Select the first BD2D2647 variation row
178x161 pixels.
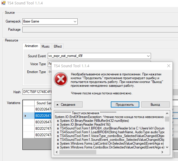pyautogui.click(x=43, y=109)
